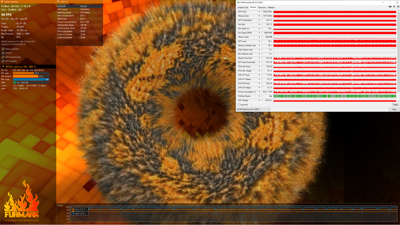Toggle the Demo options checkbox in FurMark
Screen dimensions: 400x225
[x=3, y=49]
